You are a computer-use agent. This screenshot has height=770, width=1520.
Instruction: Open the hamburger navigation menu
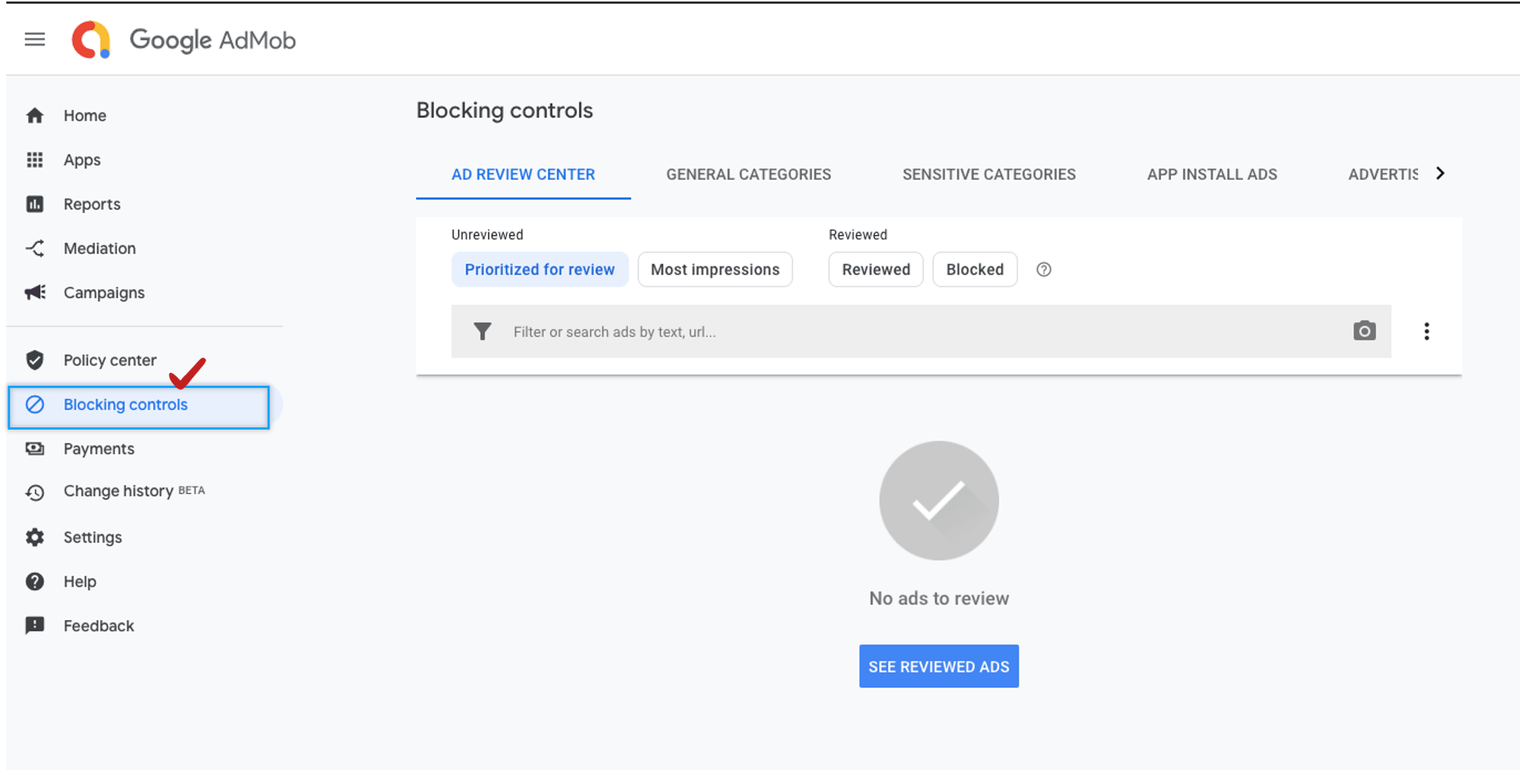(x=35, y=39)
